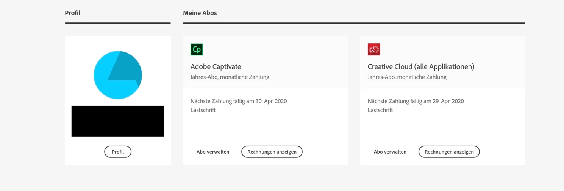564x191 pixels.
Task: Click Lastschrift text in Captivate card
Action: [203, 110]
